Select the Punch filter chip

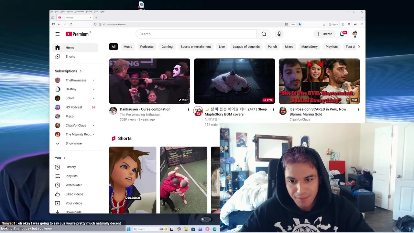click(x=272, y=47)
